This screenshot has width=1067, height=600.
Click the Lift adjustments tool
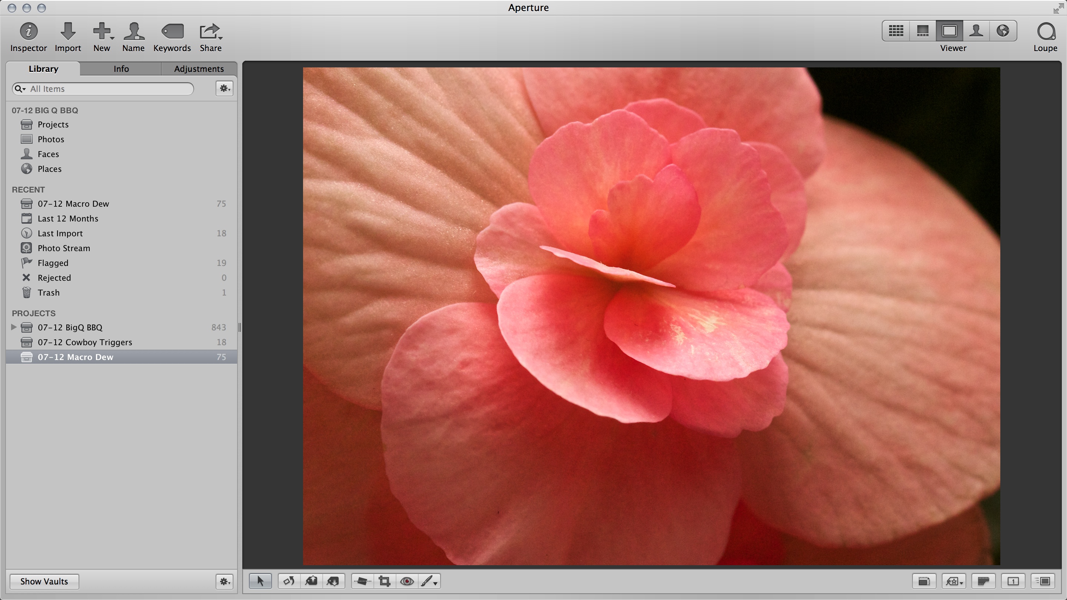click(x=311, y=581)
